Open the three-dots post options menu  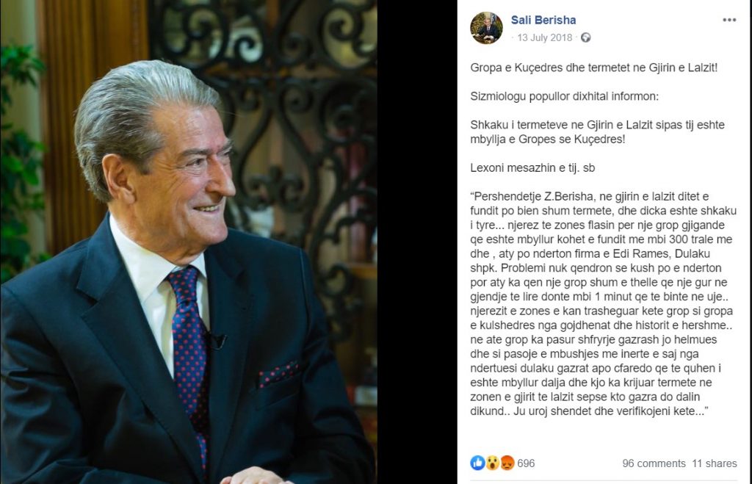coord(729,20)
